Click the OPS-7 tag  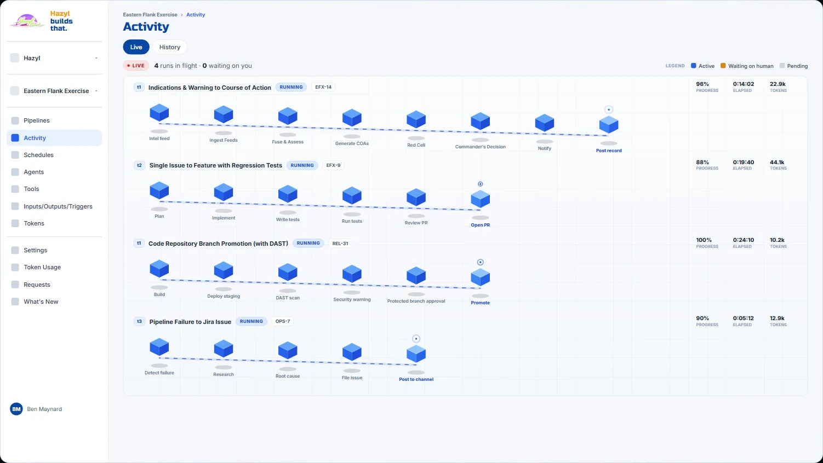[283, 321]
